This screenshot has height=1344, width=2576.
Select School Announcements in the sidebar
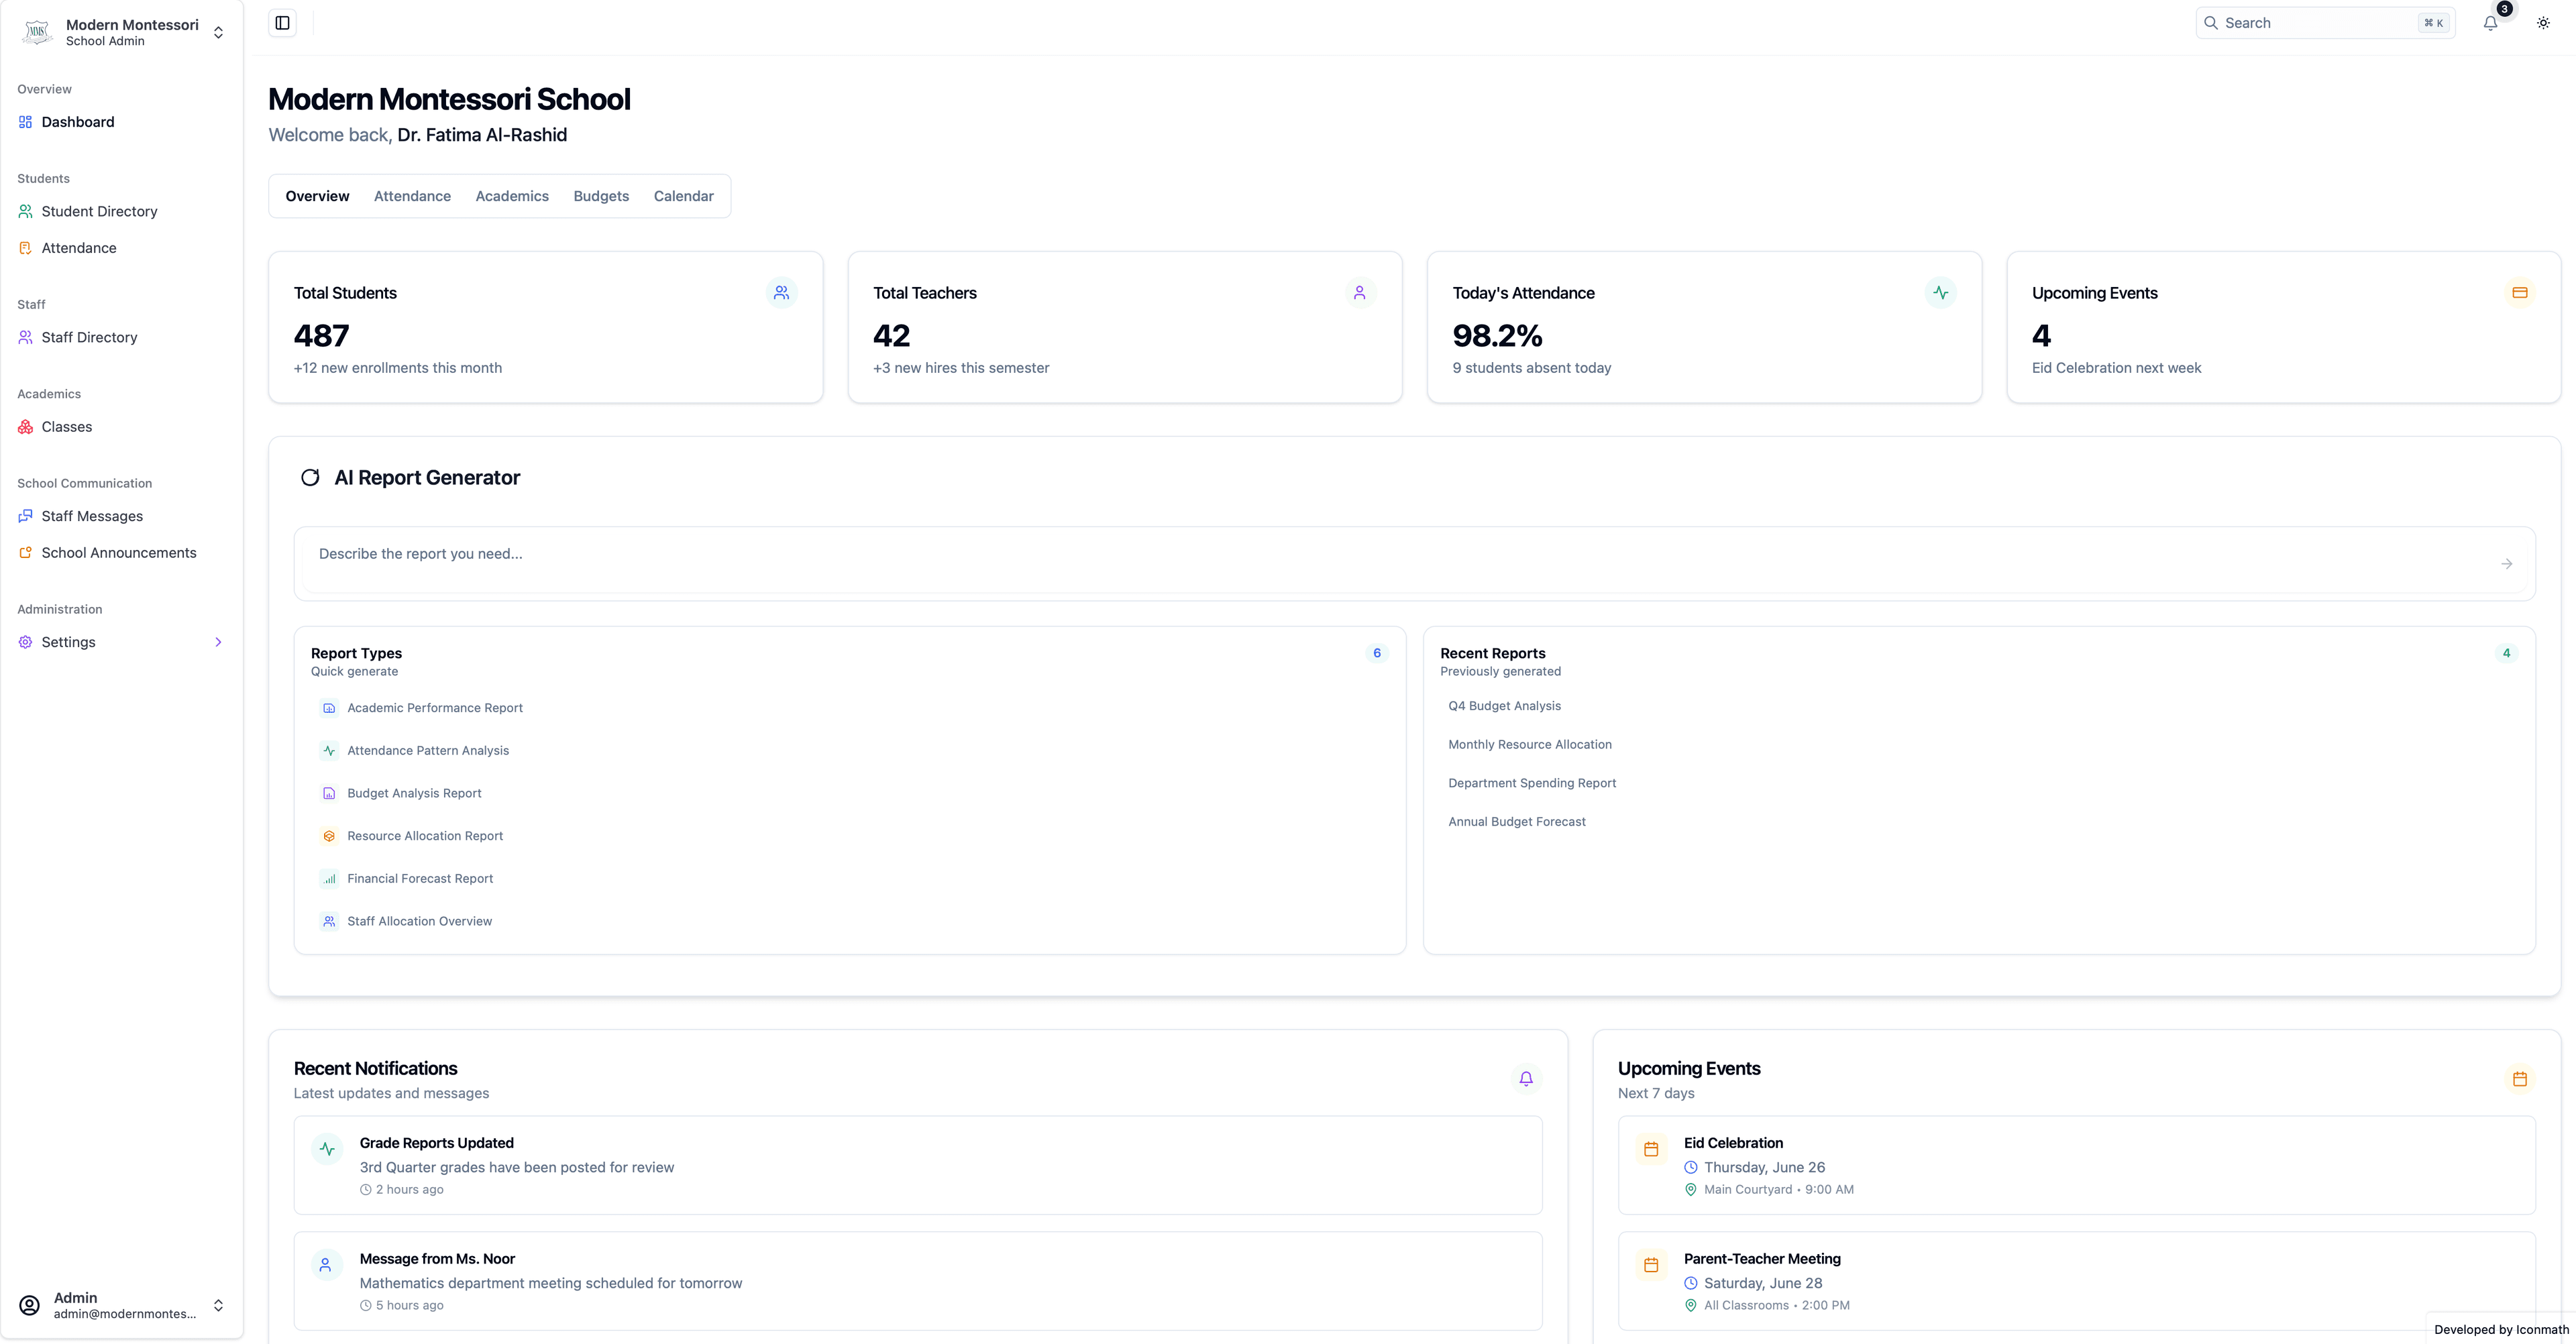pos(118,552)
